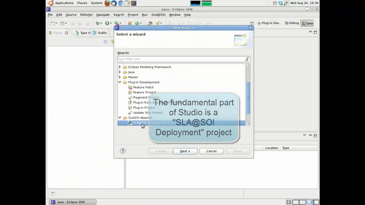Select the SLA@SOI Deployment Project wizard
Screen dimensions: 365x205
pyautogui.click(x=181, y=123)
